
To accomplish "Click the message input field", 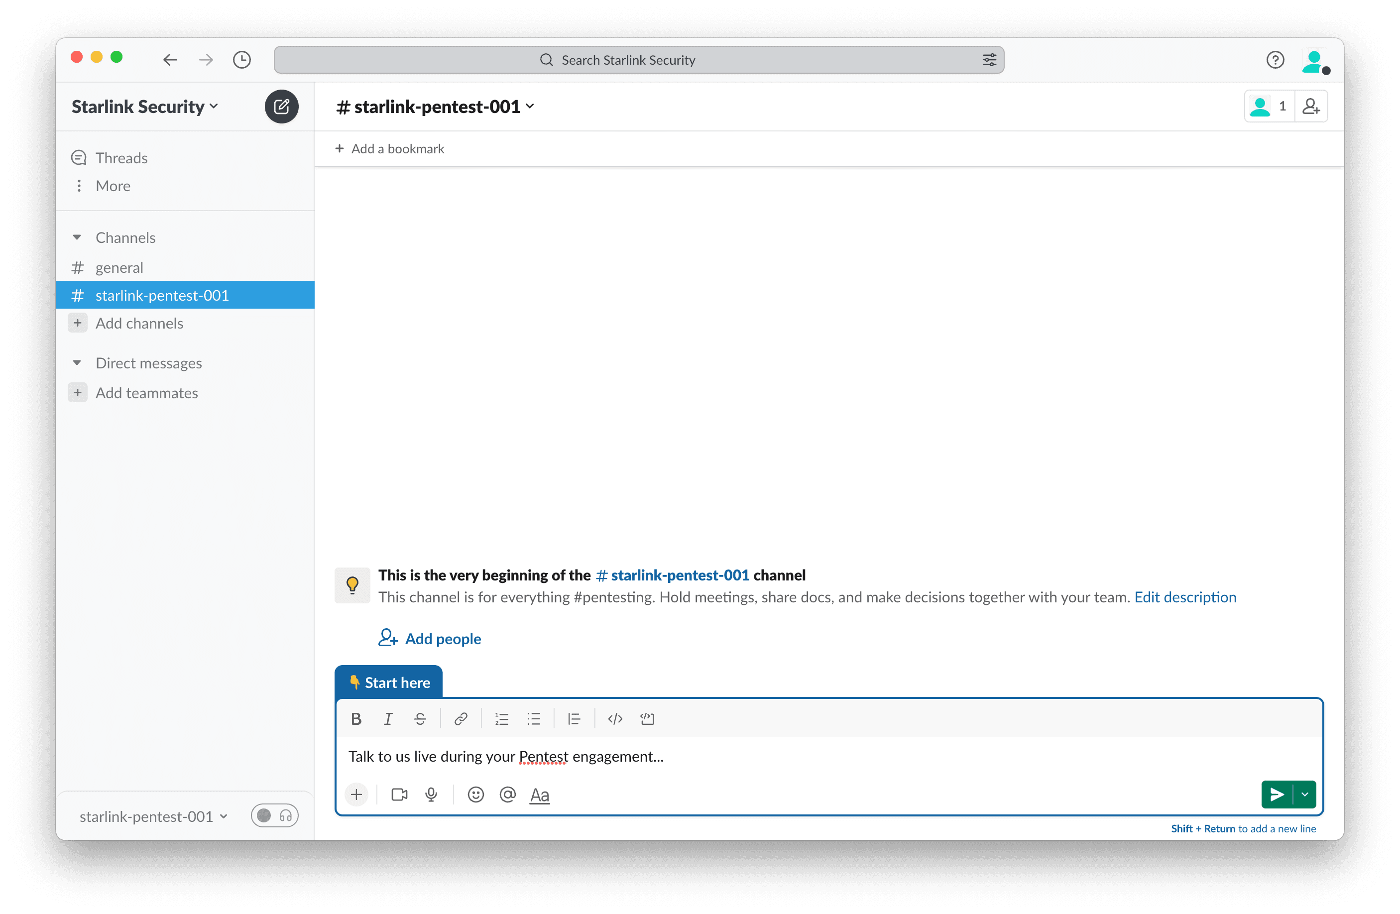I will tap(829, 756).
